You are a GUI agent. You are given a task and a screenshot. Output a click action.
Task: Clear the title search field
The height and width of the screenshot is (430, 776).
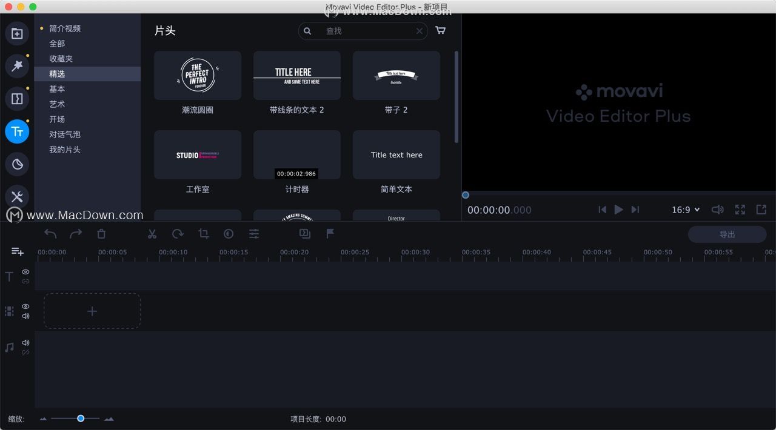(420, 31)
